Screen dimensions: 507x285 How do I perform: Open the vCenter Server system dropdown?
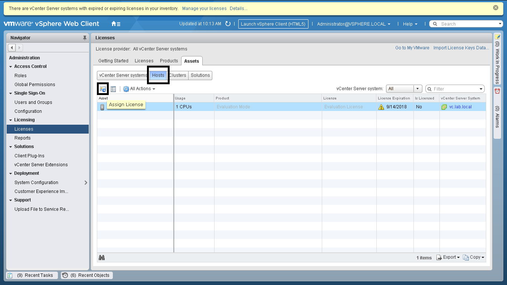pyautogui.click(x=418, y=89)
